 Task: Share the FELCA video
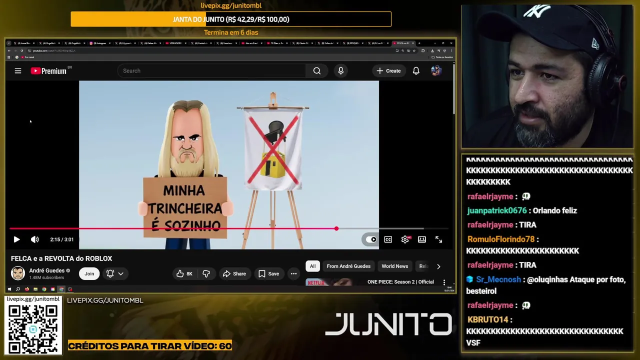click(234, 273)
